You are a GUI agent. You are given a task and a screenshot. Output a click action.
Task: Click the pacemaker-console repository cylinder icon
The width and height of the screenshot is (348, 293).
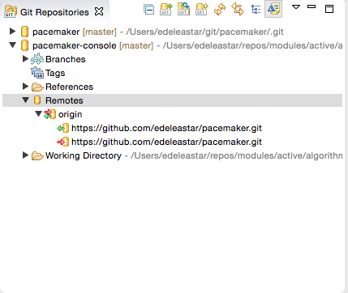(24, 45)
